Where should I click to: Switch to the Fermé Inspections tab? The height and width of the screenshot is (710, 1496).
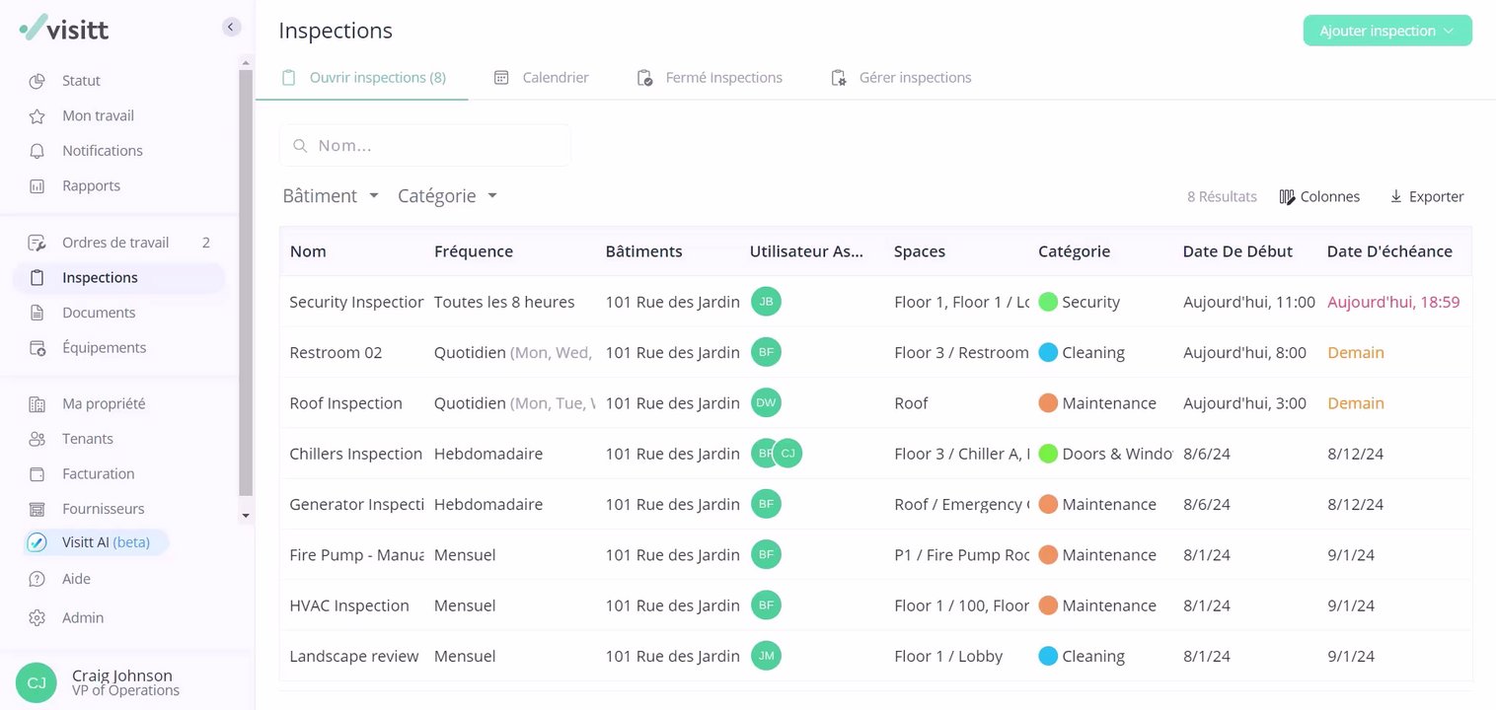click(x=710, y=77)
